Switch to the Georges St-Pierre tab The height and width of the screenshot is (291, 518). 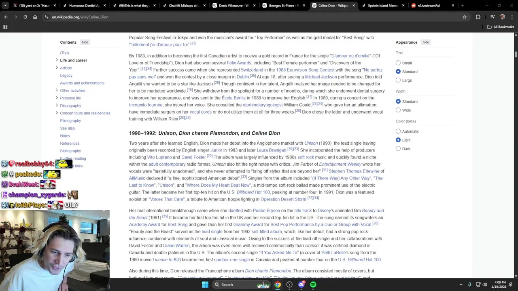pos(281,6)
